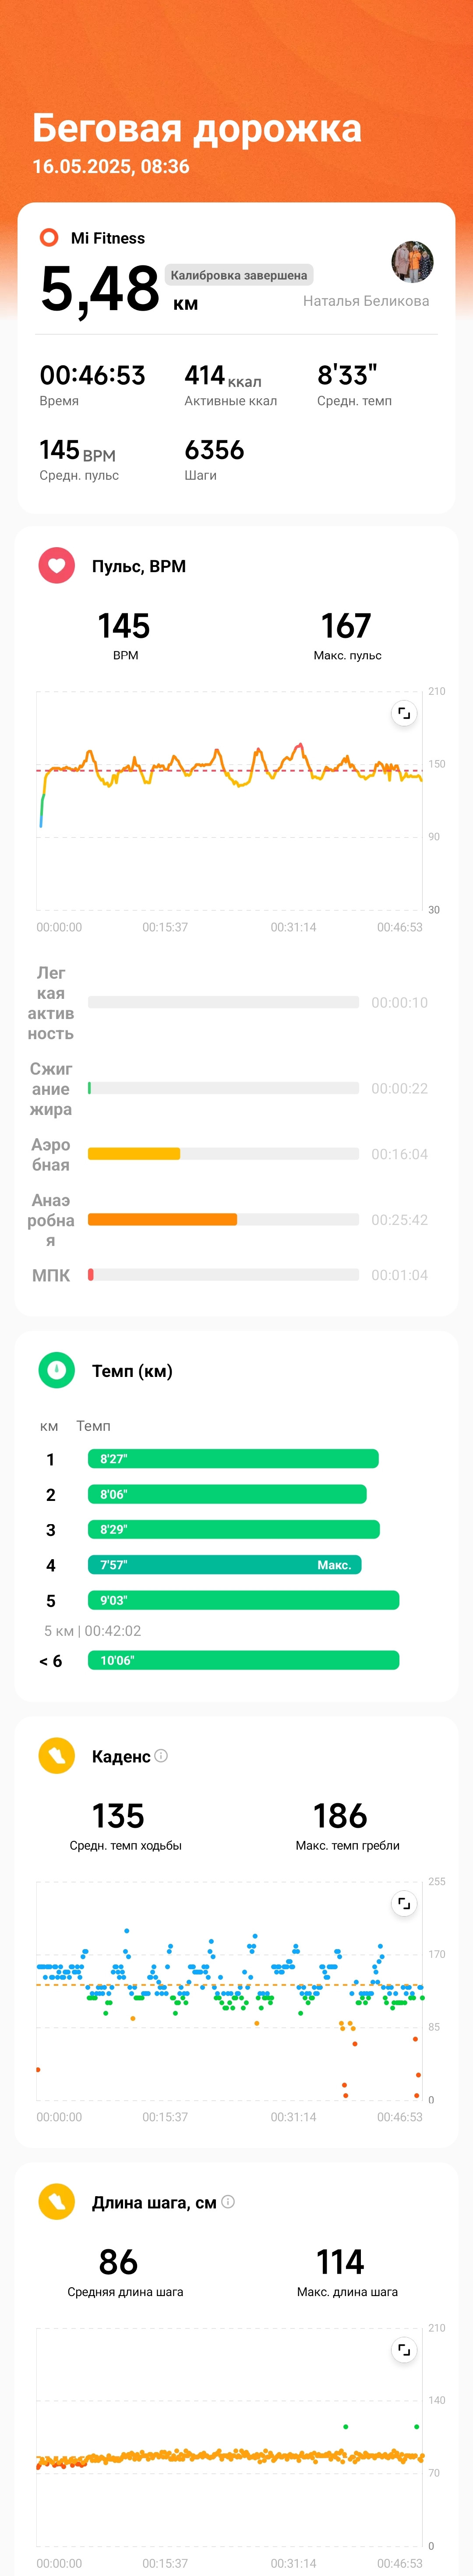Select the Наталья Беликова user name
Screen dimensions: 473x2576
click(x=366, y=301)
